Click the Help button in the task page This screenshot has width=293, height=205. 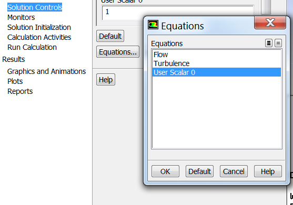tap(106, 80)
